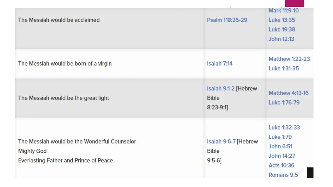This screenshot has height=187, width=333.
Task: Open the Isaiah 7:14 link
Action: tap(220, 64)
